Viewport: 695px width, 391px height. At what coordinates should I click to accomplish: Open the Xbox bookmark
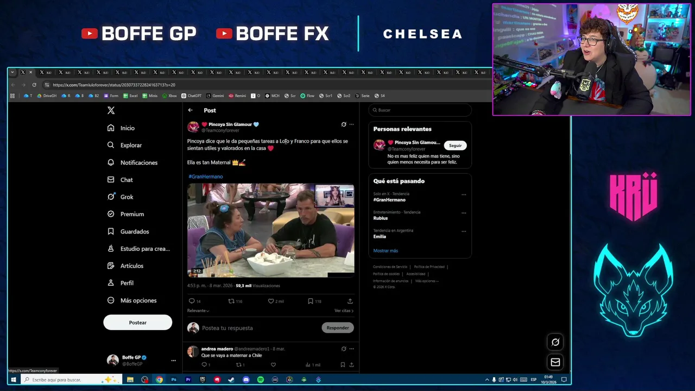point(169,96)
